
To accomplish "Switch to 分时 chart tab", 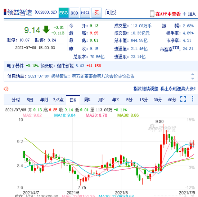I will (16, 100).
